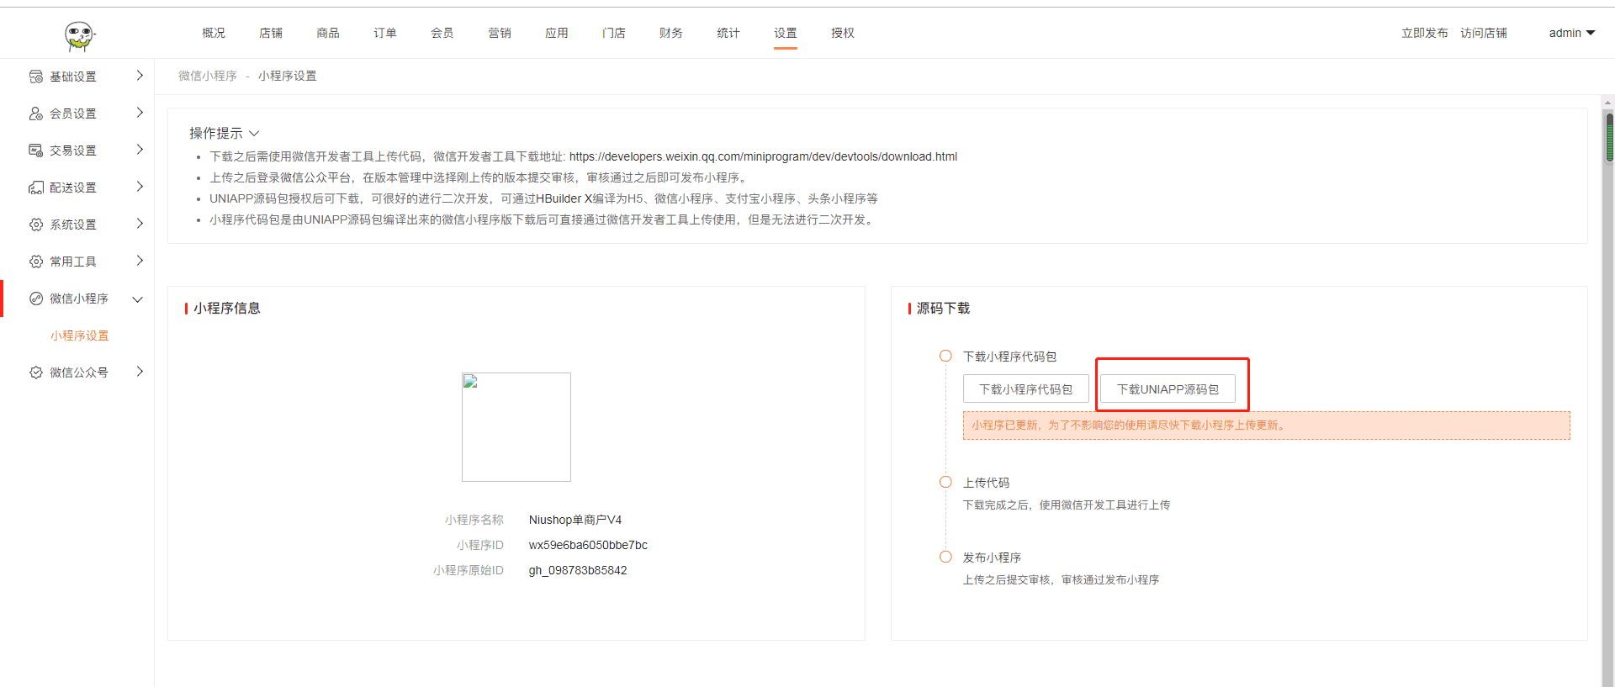This screenshot has width=1615, height=687.
Task: Click the 微信公众号 sidebar icon
Action: tap(36, 373)
